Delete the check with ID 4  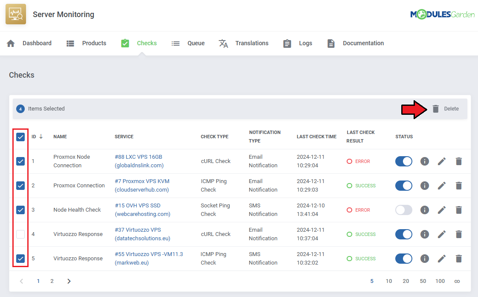pyautogui.click(x=459, y=234)
